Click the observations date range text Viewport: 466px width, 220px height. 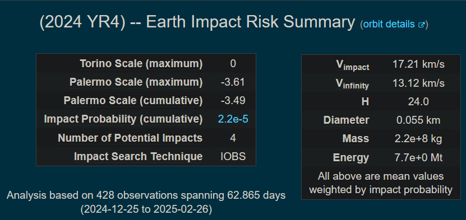[x=146, y=209]
